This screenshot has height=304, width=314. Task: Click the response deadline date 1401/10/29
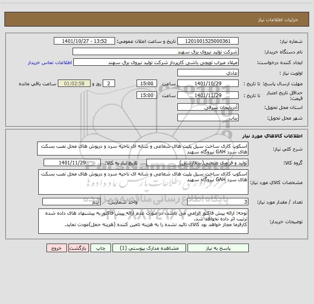point(208,83)
